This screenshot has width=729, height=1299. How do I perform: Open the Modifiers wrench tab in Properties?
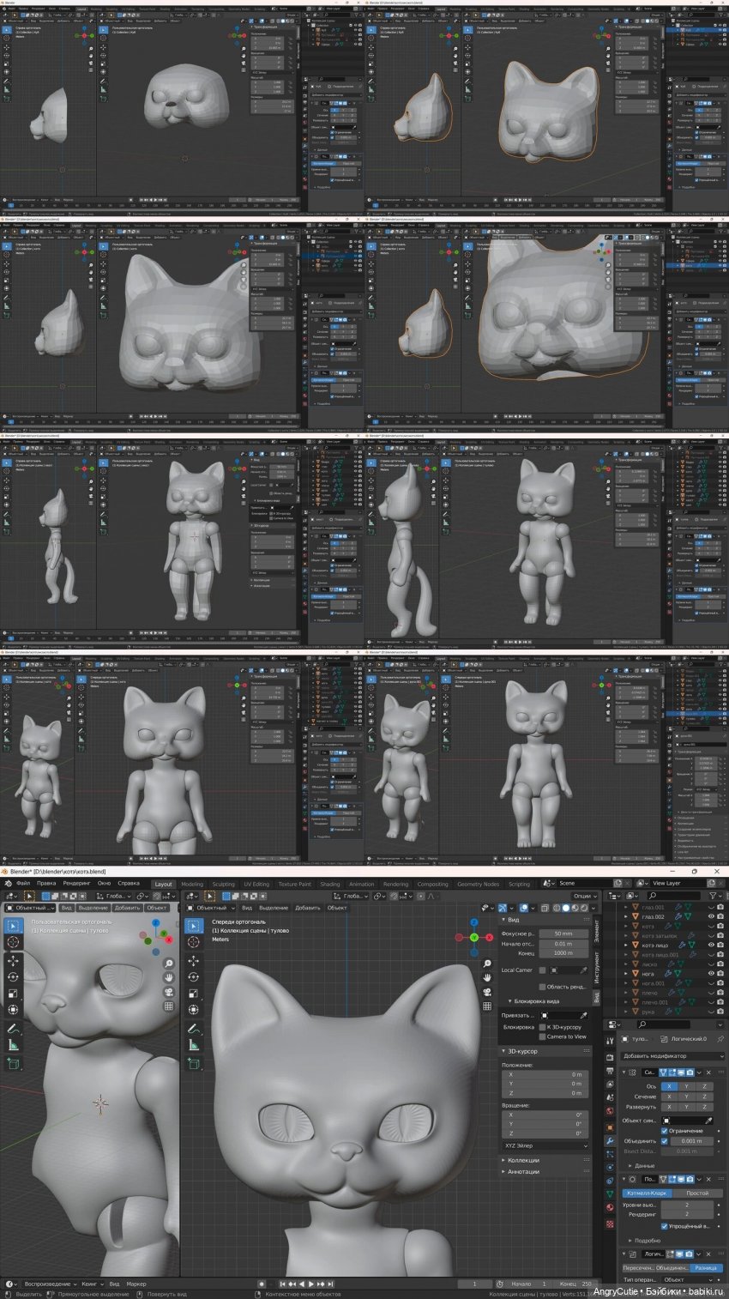(x=610, y=1140)
